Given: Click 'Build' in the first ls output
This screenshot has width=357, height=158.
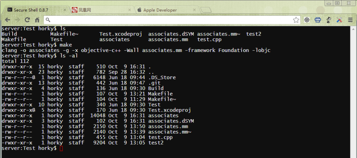Looking at the screenshot, I should pyautogui.click(x=9, y=34).
